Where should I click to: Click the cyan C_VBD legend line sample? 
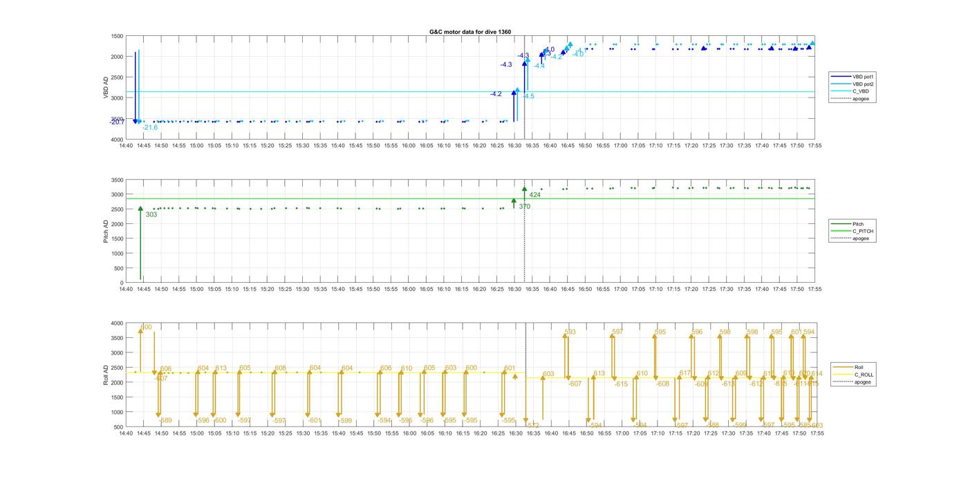[x=841, y=91]
